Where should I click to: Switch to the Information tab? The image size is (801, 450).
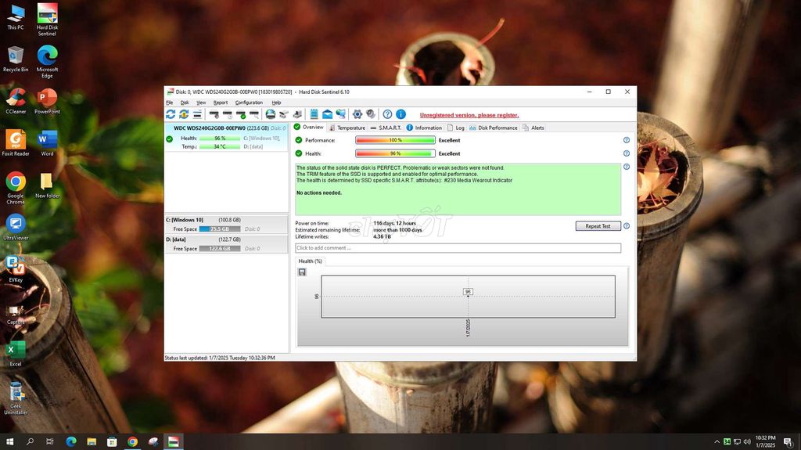(424, 128)
